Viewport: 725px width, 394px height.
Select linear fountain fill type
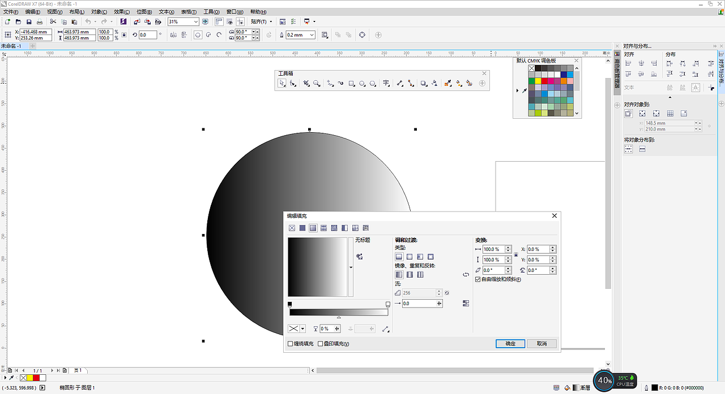(x=399, y=257)
